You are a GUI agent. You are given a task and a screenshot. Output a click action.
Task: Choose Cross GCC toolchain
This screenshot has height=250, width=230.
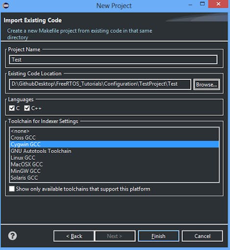coord(114,138)
